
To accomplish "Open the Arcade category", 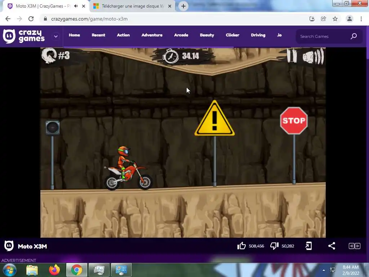I will 181,35.
